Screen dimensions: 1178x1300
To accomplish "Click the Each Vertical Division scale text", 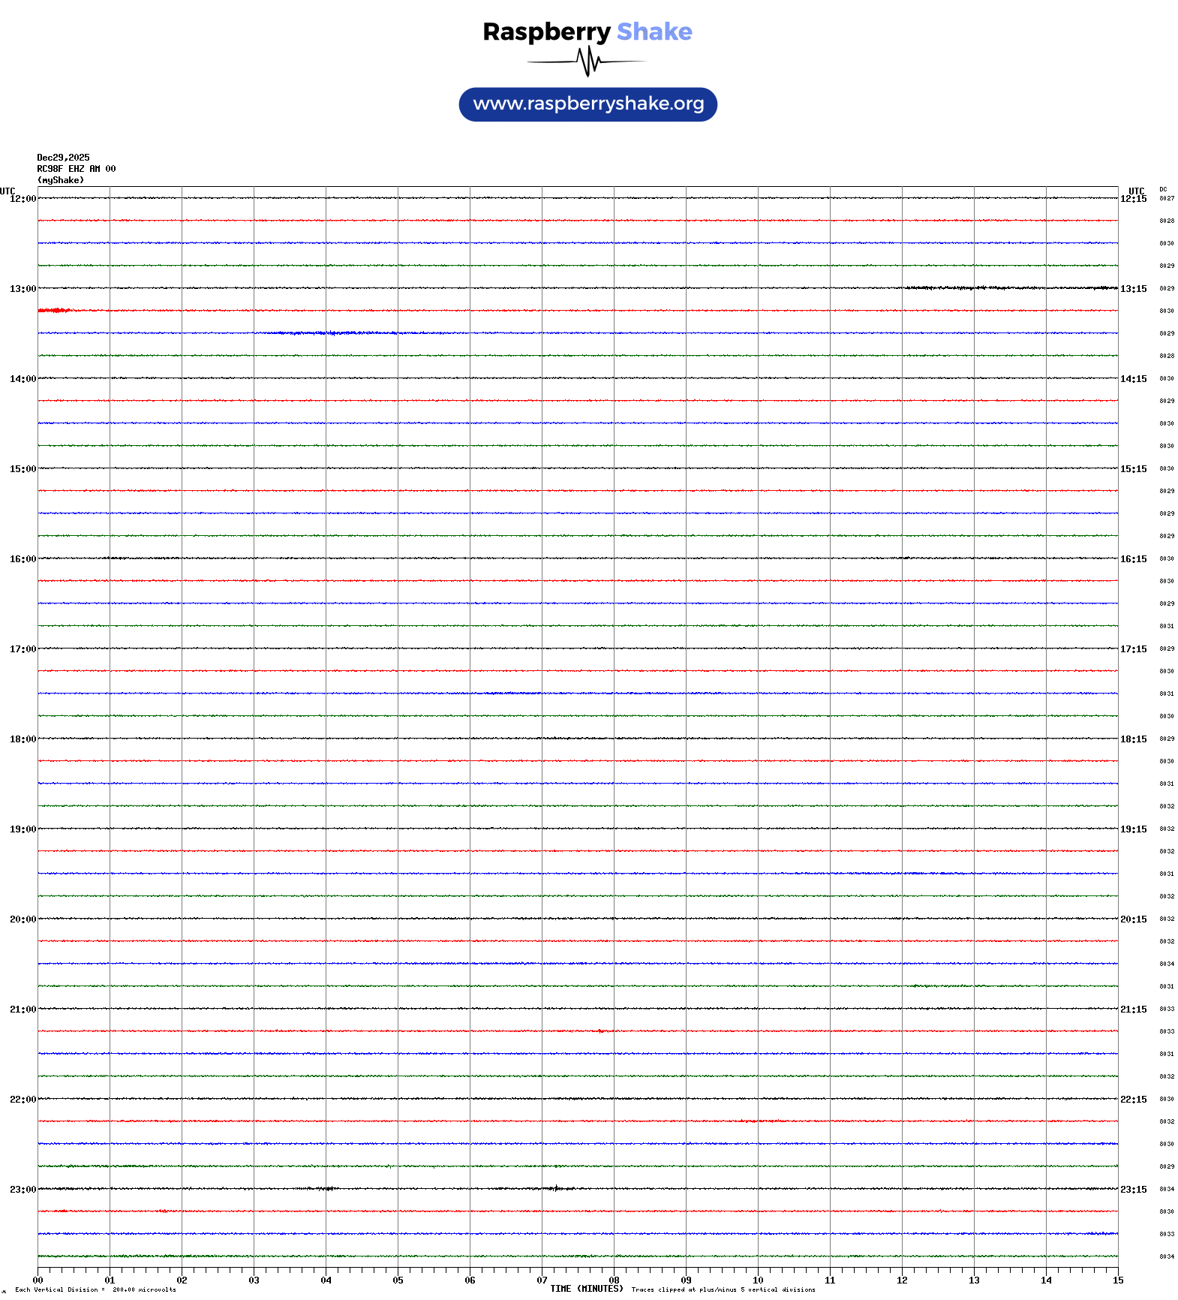I will 95,1289.
